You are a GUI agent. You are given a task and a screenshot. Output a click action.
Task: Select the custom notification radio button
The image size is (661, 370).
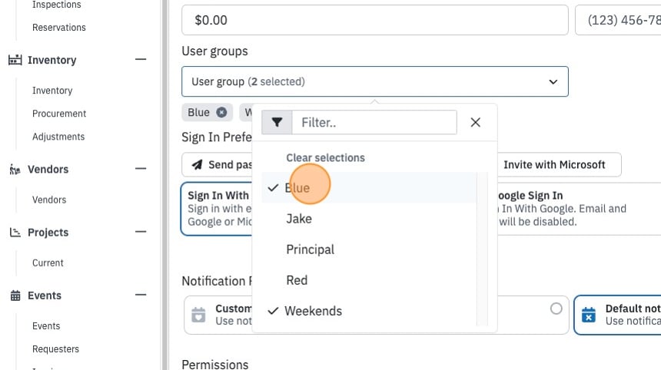[x=556, y=309]
